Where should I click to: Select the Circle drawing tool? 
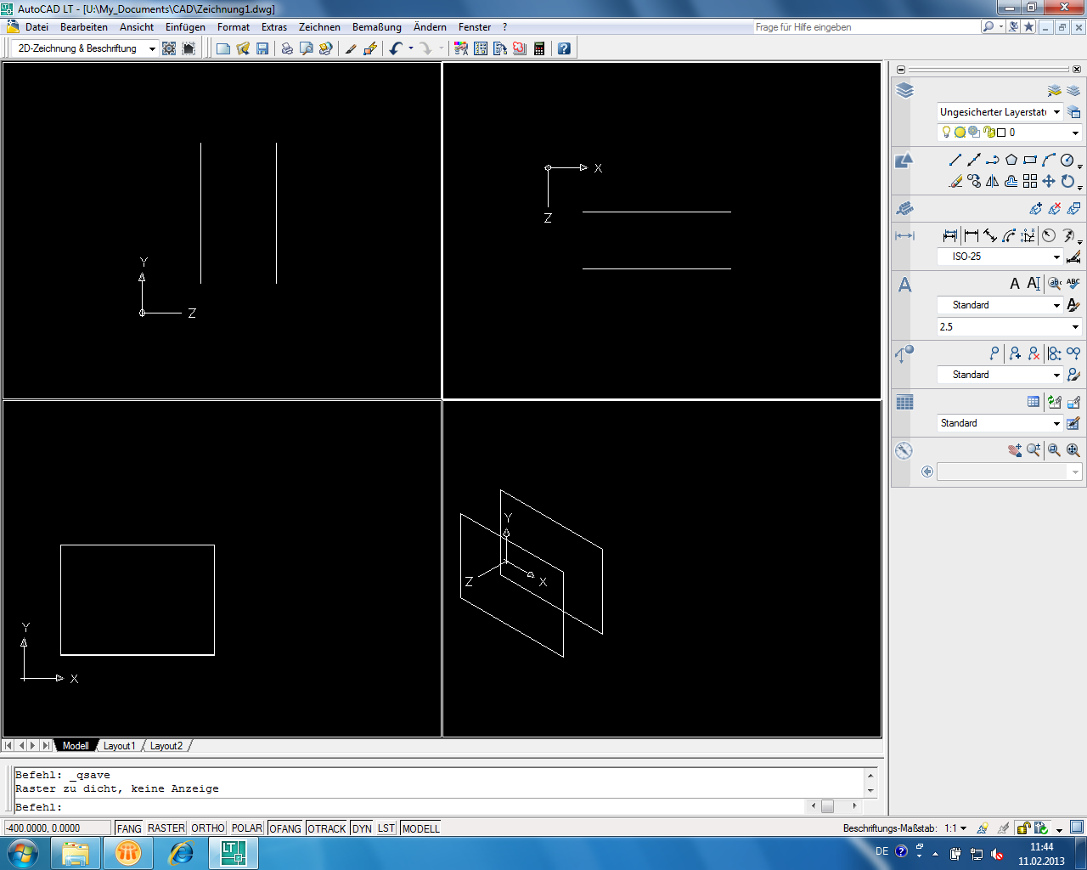click(x=1067, y=160)
